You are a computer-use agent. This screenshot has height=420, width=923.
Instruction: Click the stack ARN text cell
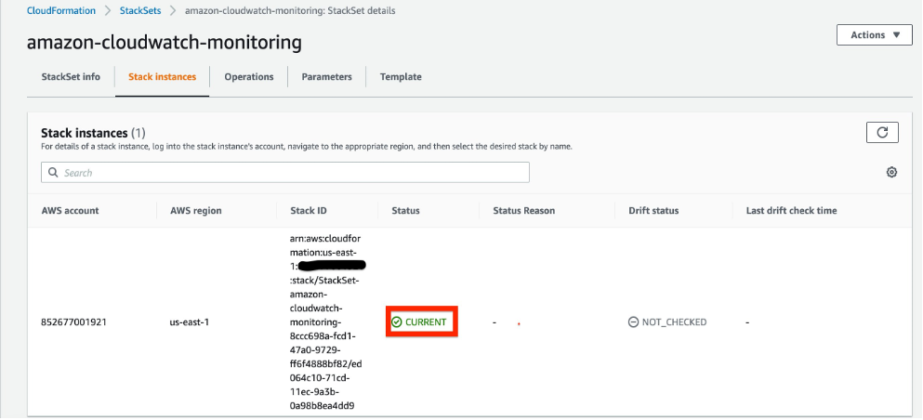(x=327, y=322)
